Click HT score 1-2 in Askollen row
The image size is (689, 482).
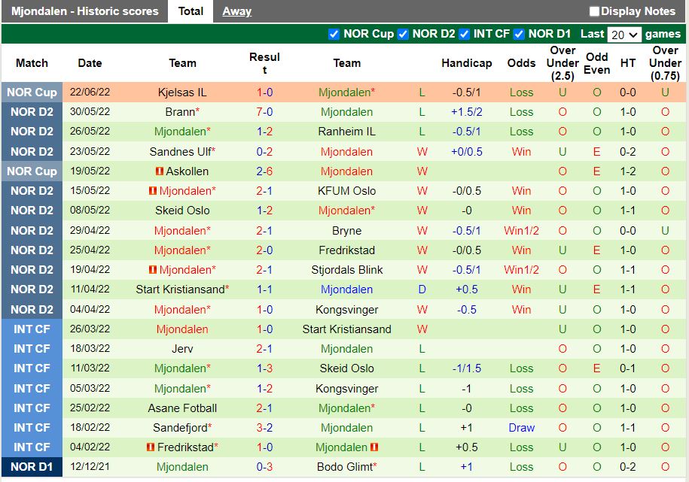point(628,171)
